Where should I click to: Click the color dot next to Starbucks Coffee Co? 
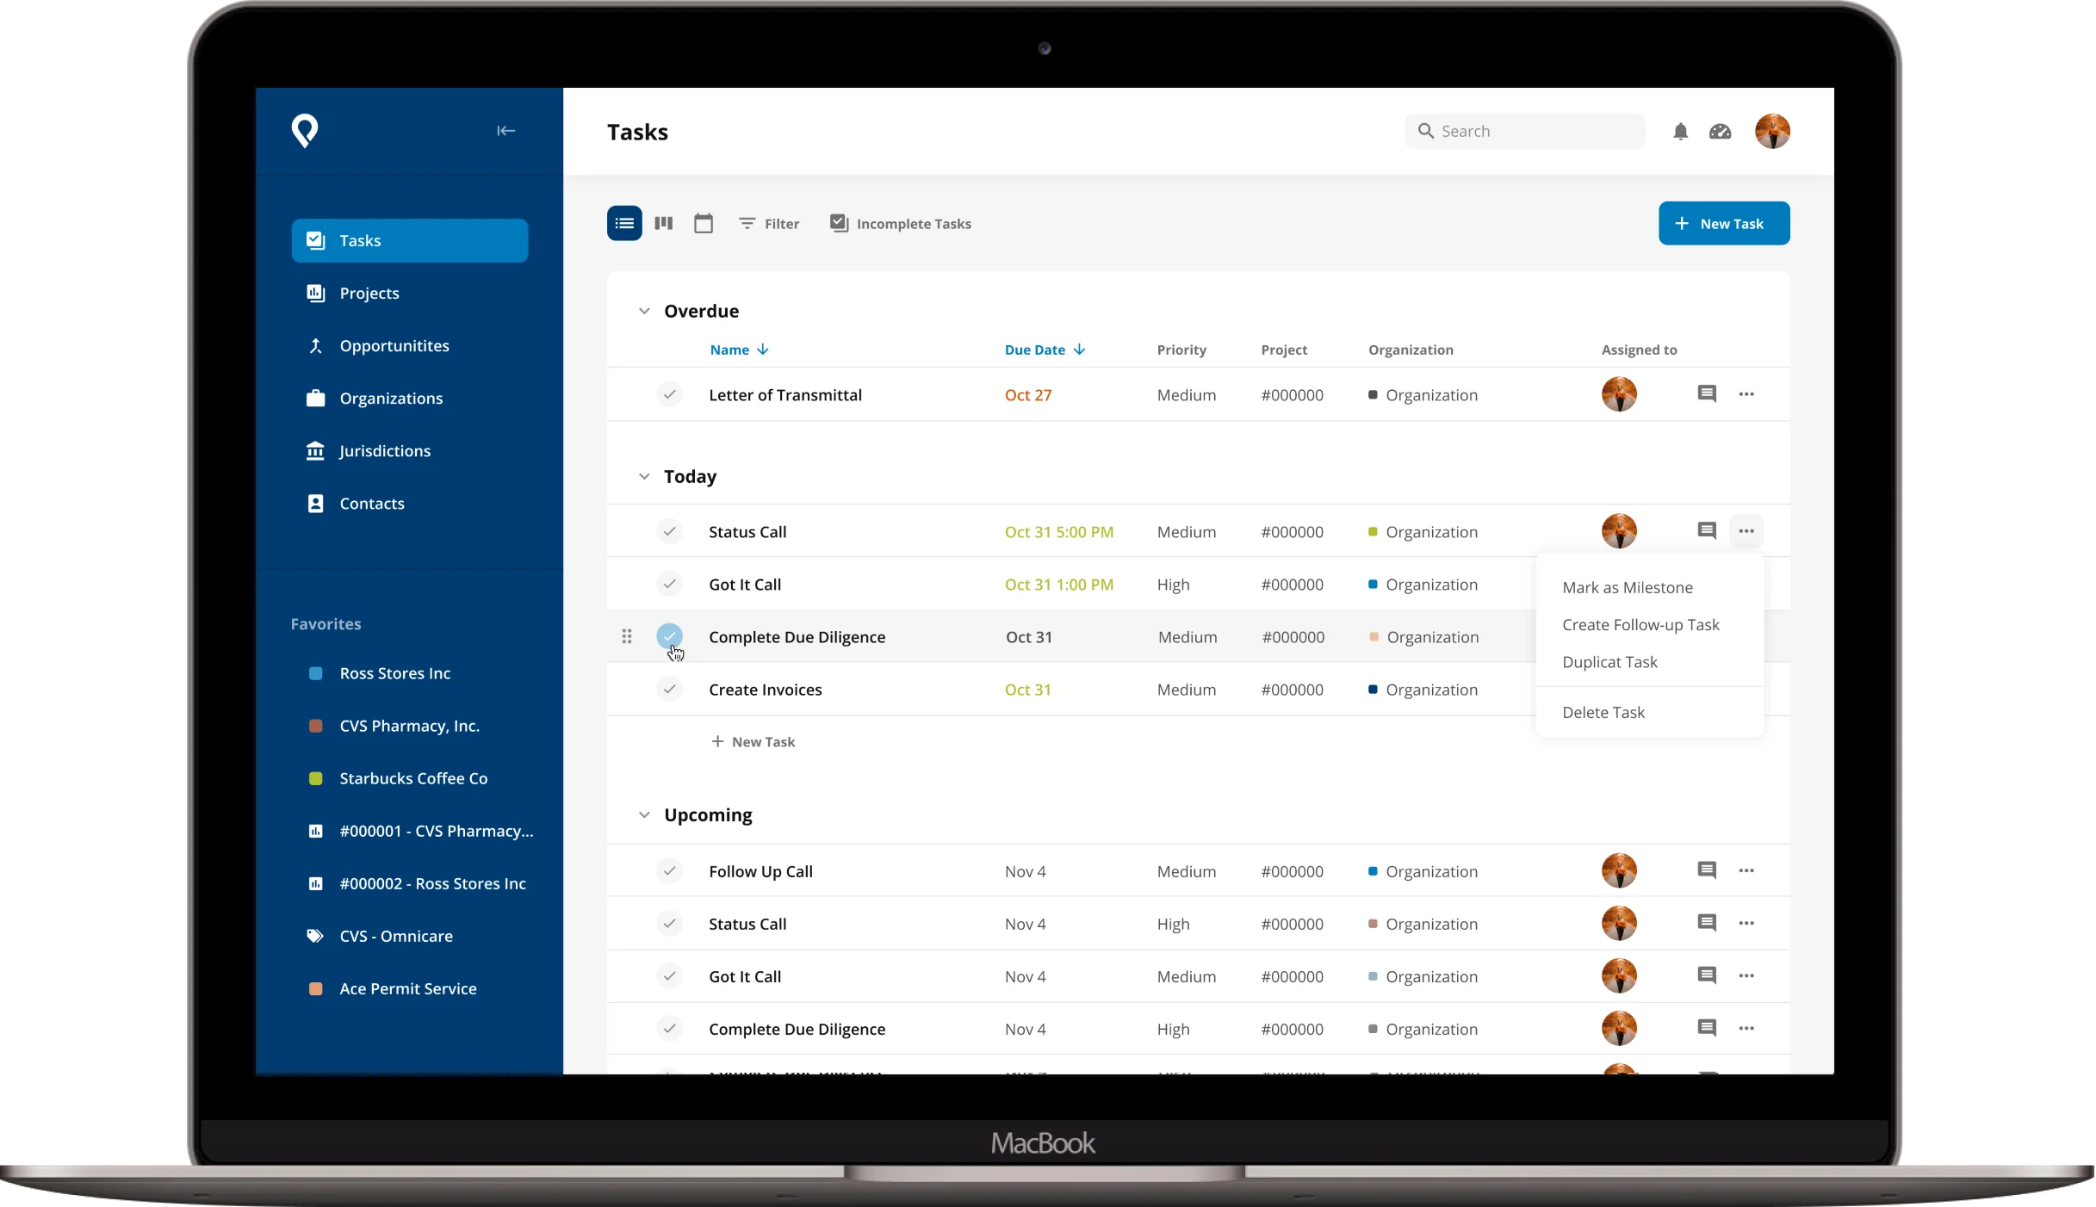(315, 778)
